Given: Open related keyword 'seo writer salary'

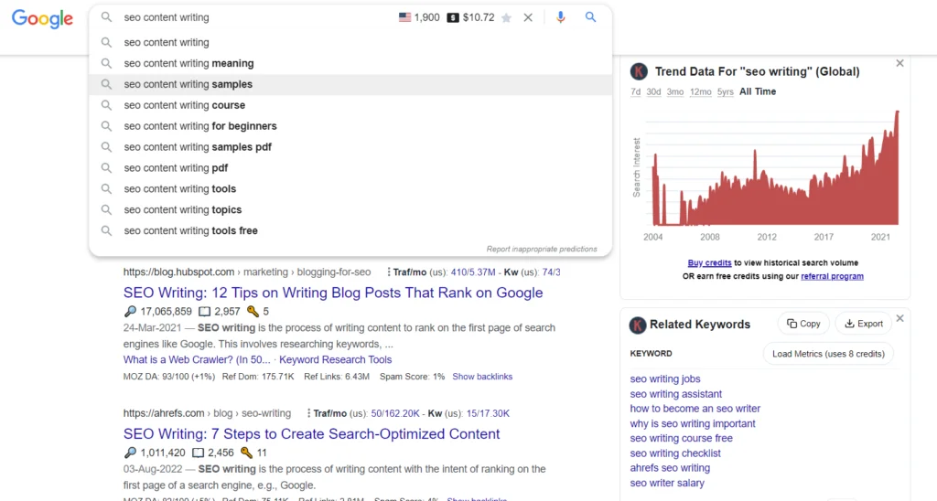Looking at the screenshot, I should [667, 483].
